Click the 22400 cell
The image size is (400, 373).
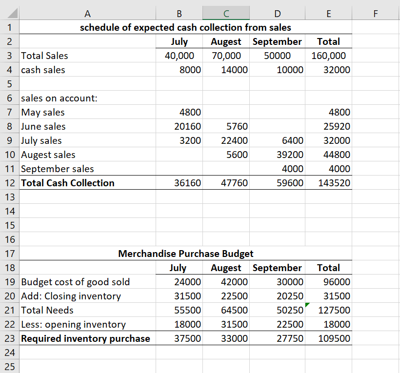(226, 140)
